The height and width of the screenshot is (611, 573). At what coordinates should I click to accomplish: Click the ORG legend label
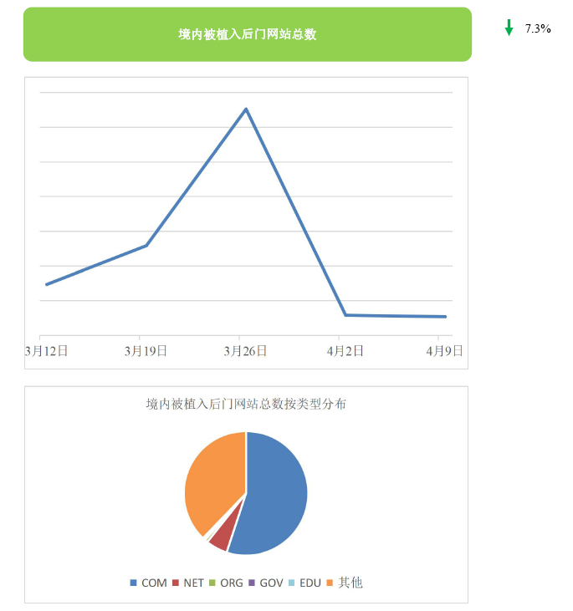pyautogui.click(x=232, y=583)
